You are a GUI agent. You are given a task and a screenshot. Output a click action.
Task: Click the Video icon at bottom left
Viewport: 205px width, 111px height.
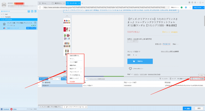(11, 109)
